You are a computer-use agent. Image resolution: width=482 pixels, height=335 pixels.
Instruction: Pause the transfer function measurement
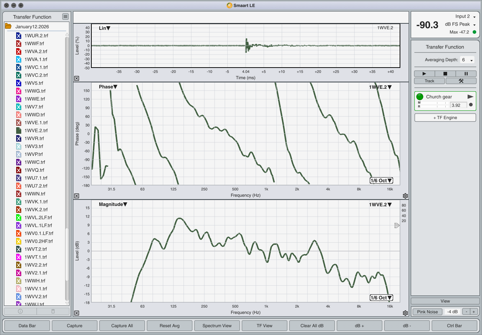coord(466,73)
